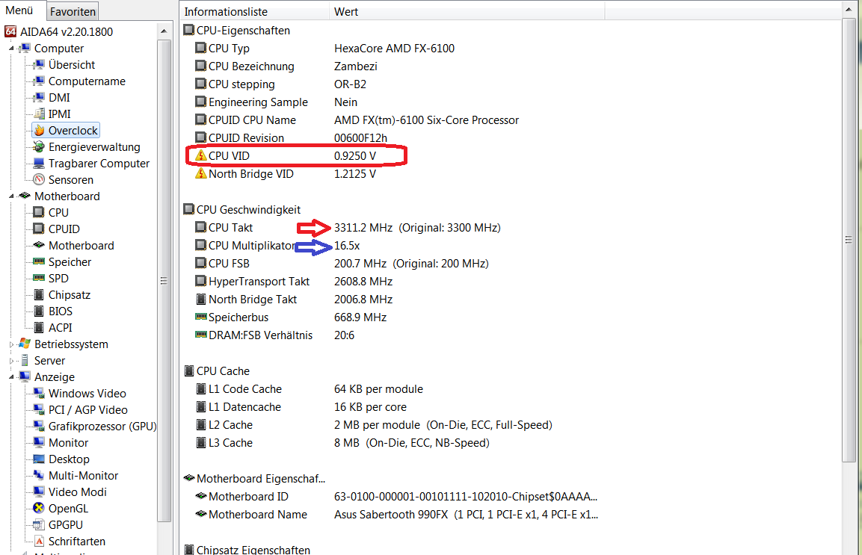Collapse the Computer tree node
862x555 pixels.
point(11,49)
